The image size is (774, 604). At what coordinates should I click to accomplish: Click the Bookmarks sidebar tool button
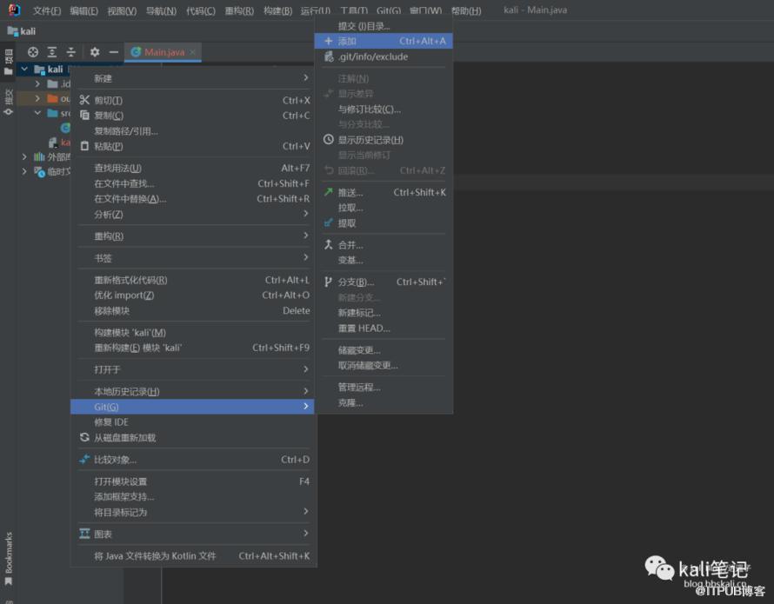(x=9, y=558)
